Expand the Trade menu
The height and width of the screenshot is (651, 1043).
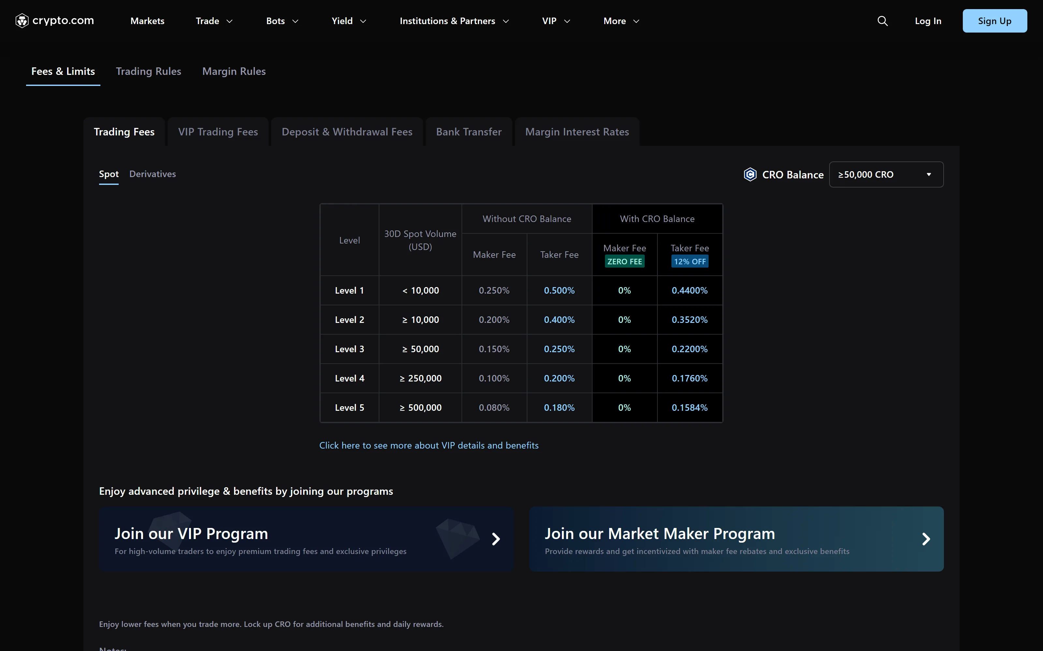coord(214,21)
